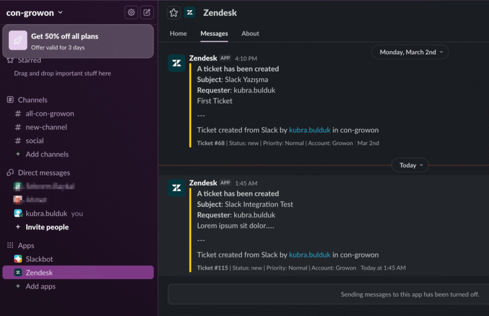Switch to the Messages tab
489x316 pixels.
point(214,33)
